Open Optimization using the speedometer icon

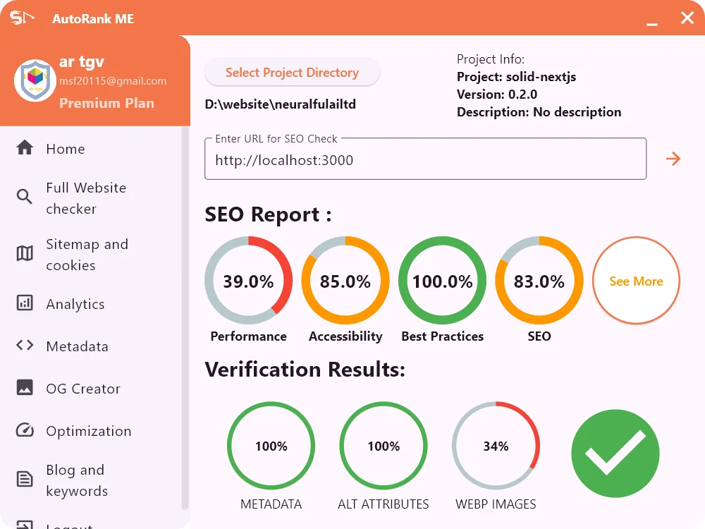[23, 430]
